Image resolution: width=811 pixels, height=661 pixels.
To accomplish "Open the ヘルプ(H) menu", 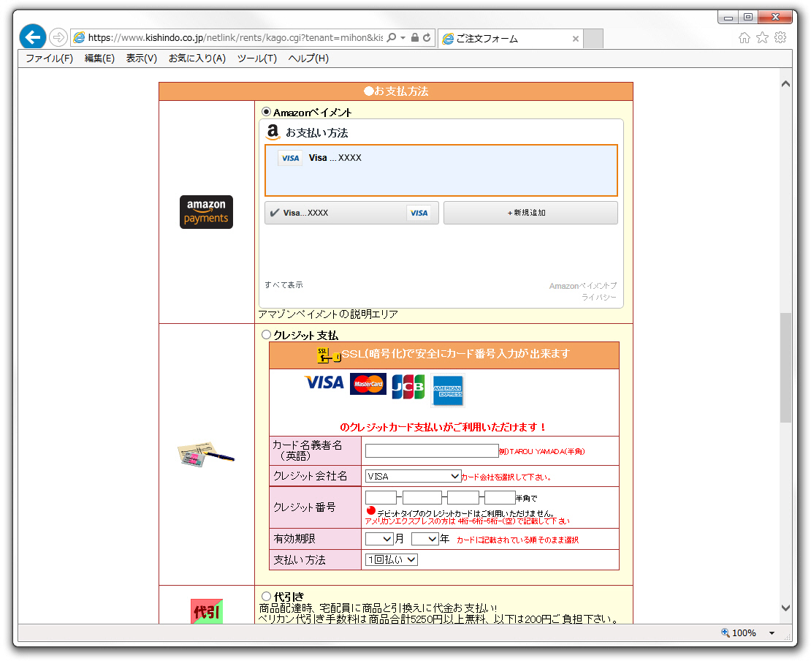I will 308,58.
